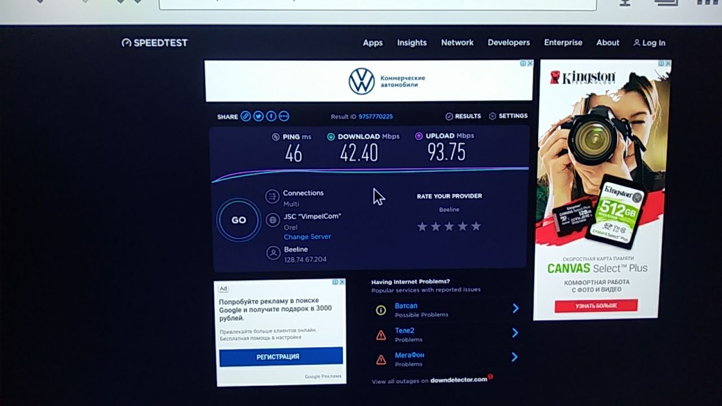The width and height of the screenshot is (722, 406).
Task: Expand Теле2 arrow chevron
Action: 515,333
